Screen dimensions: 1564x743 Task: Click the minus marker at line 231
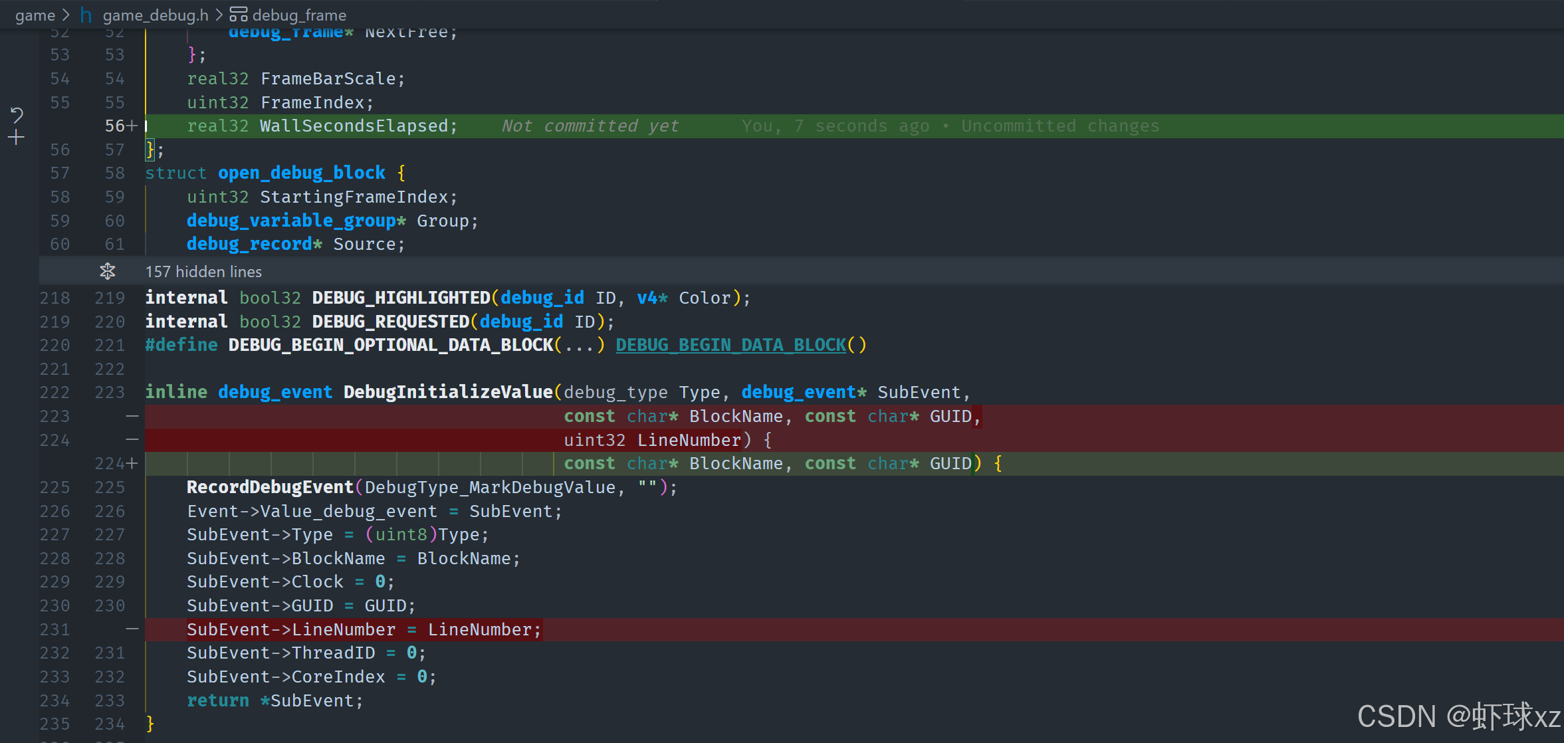point(132,629)
